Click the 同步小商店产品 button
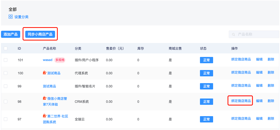The width and height of the screenshot is (280, 130). (40, 34)
